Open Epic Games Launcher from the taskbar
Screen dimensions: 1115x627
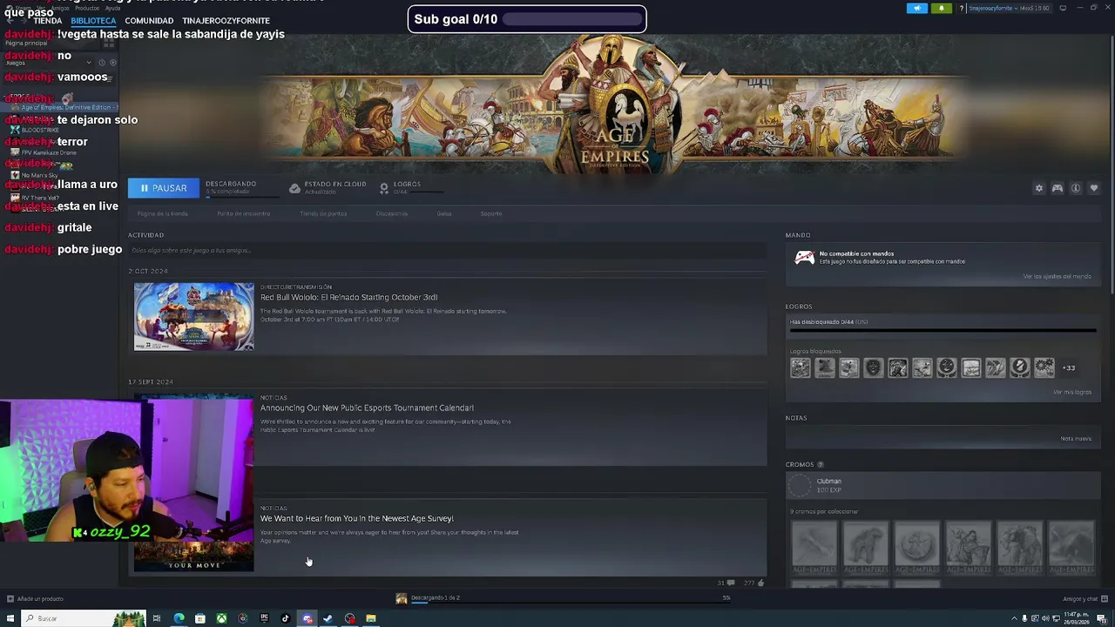(x=264, y=618)
